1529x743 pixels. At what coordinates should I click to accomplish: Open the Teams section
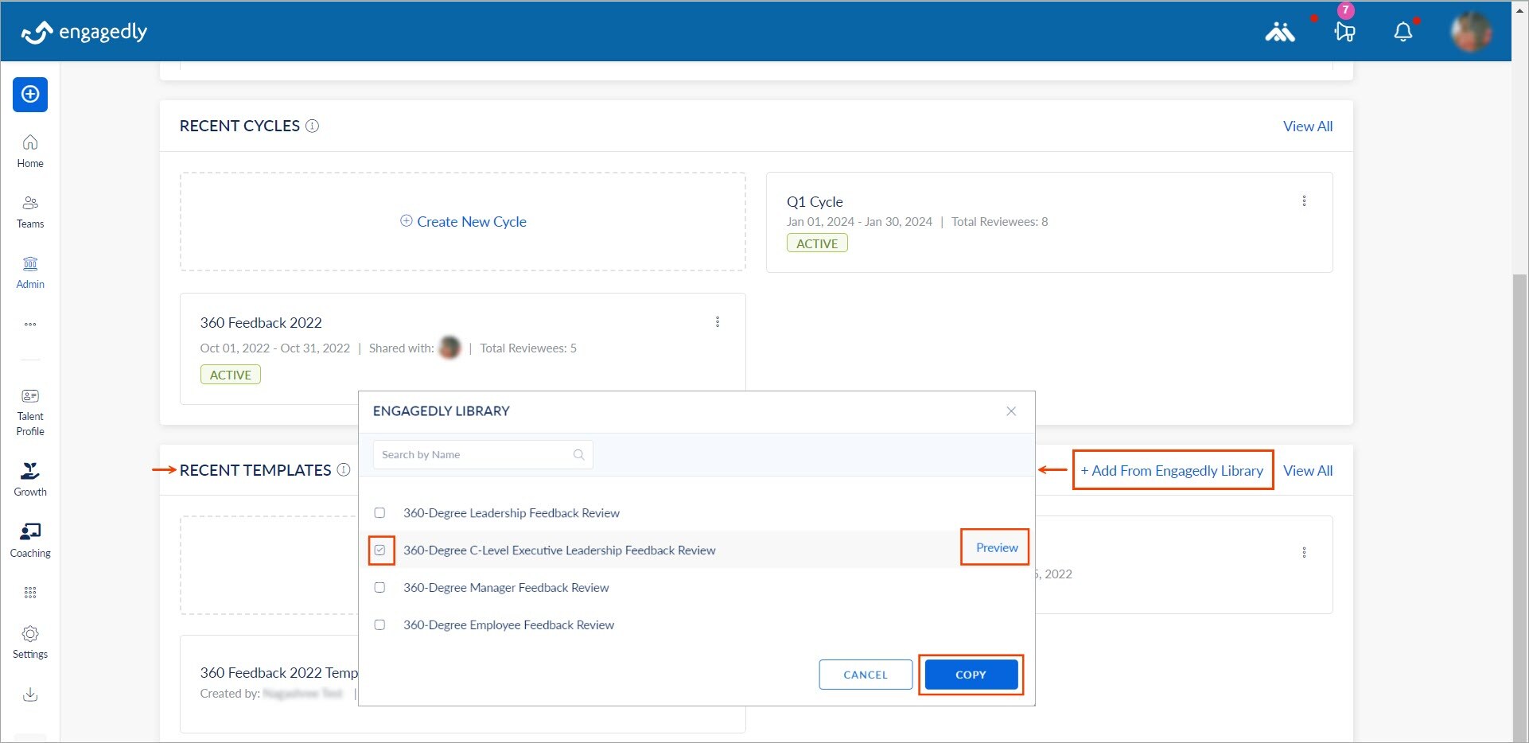click(x=30, y=212)
